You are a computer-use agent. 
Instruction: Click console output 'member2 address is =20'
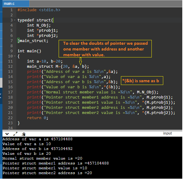(47, 173)
